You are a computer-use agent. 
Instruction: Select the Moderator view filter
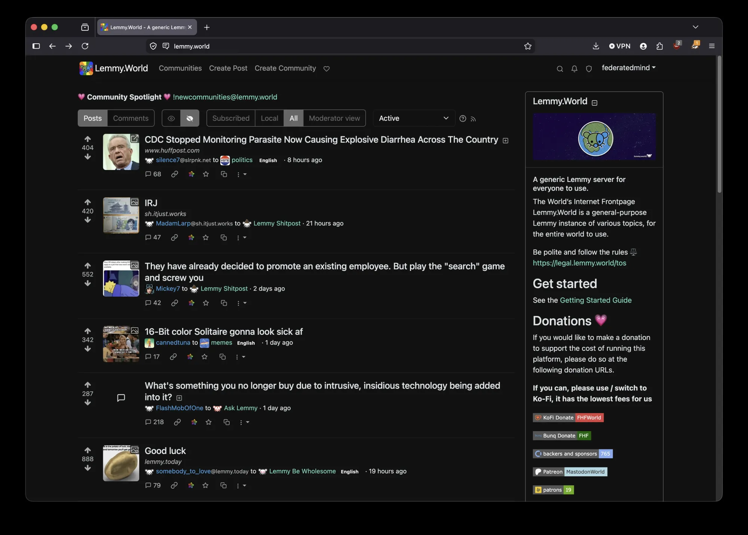click(x=334, y=118)
